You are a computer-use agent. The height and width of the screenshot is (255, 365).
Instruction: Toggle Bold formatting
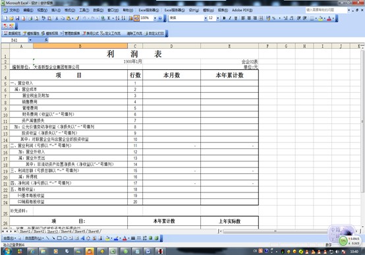(x=224, y=18)
